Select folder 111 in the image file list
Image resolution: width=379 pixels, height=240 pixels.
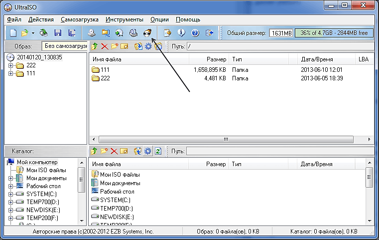[x=105, y=70]
